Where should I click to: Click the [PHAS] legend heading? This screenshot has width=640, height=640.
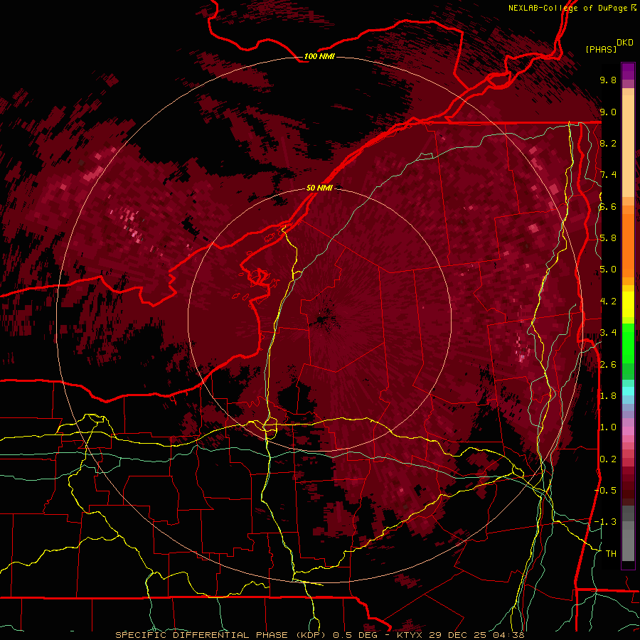coord(600,49)
